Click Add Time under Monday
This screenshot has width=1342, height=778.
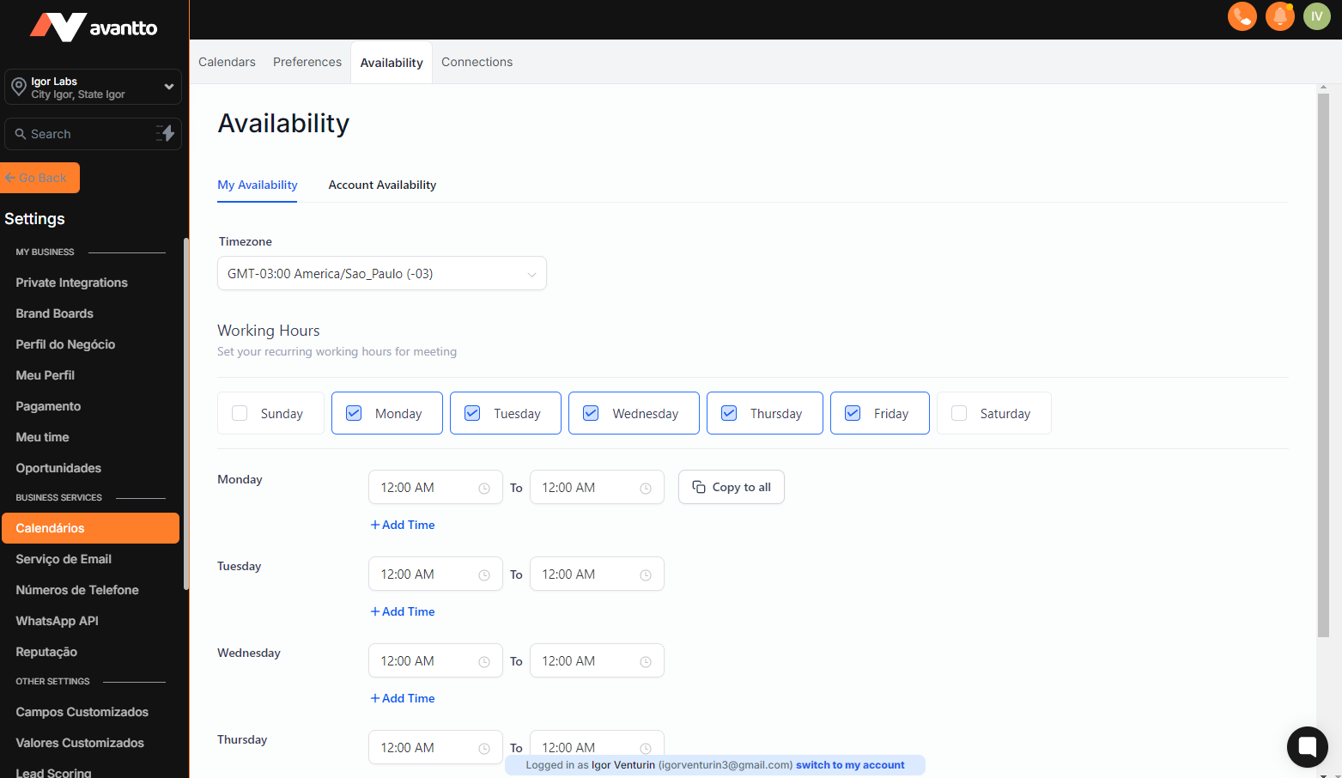tap(403, 525)
